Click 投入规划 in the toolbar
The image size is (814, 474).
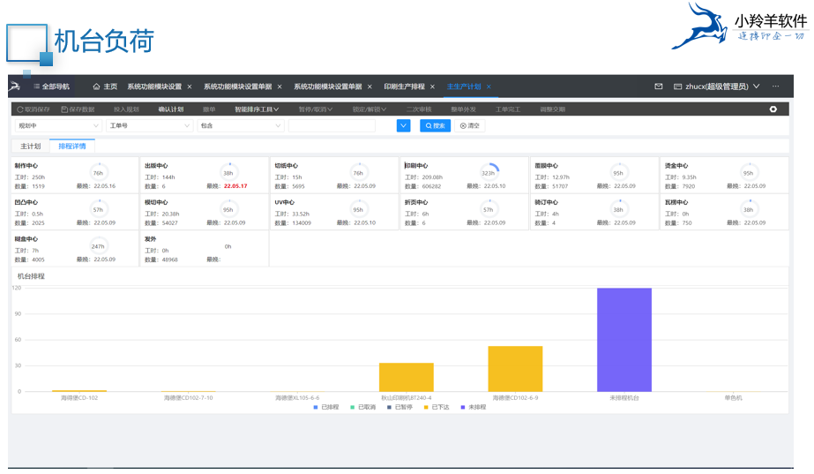point(126,109)
